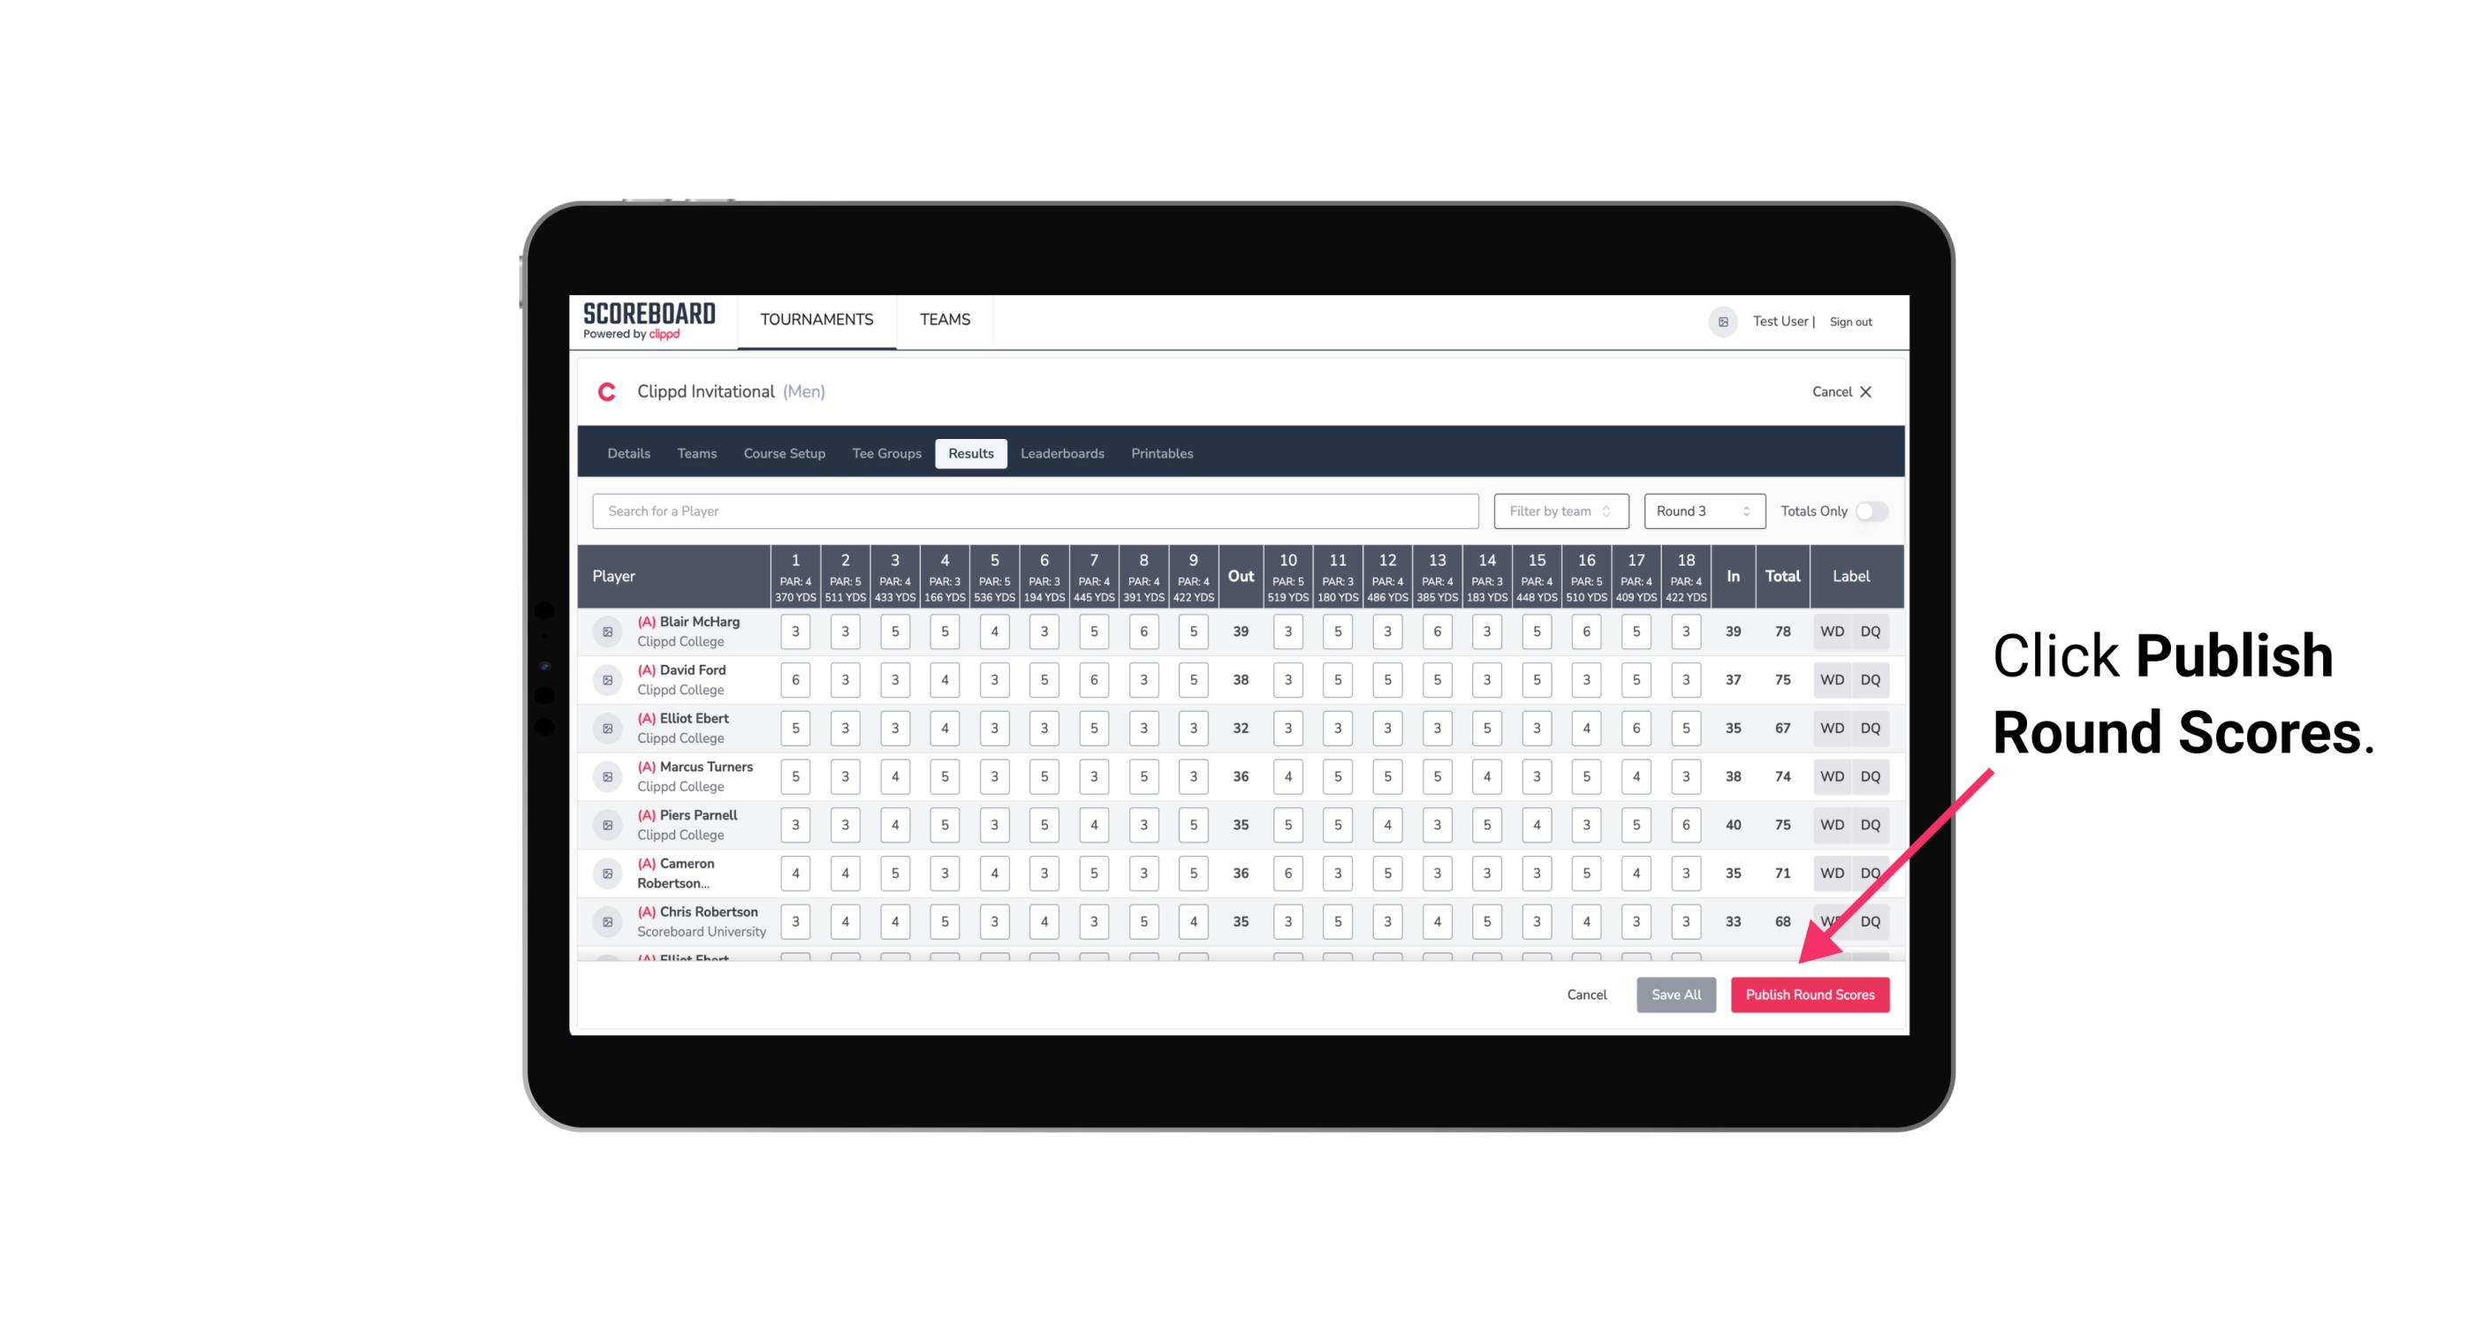Click the DQ icon for Chris Robertson

click(1873, 919)
